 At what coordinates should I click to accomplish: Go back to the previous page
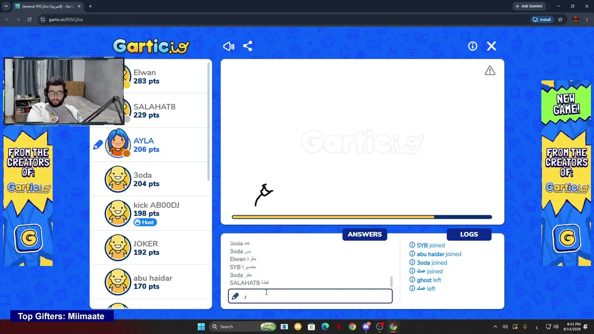7,19
